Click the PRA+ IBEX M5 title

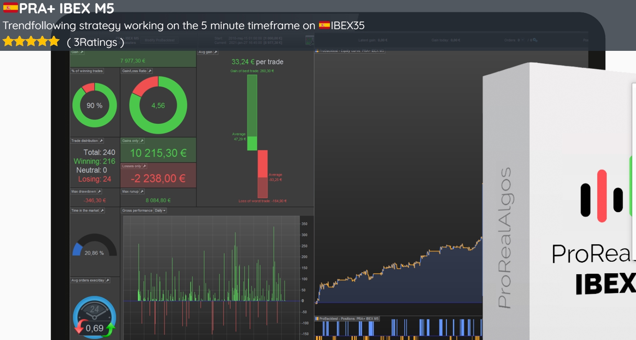pyautogui.click(x=66, y=8)
